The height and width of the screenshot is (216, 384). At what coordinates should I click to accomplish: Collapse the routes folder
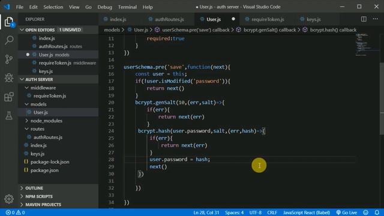tap(58, 128)
